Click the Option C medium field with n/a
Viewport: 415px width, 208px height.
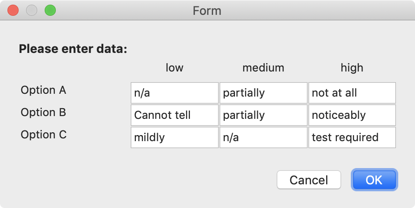[263, 137]
